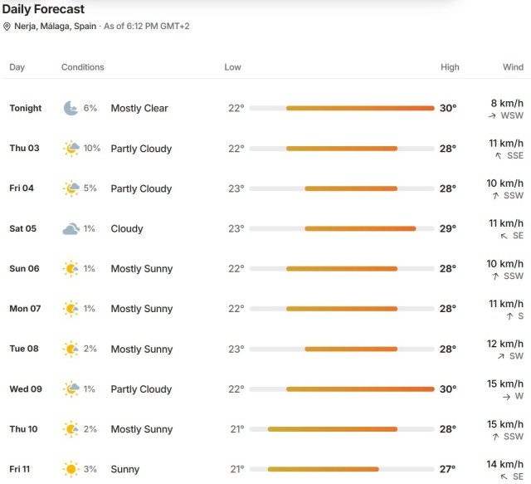This screenshot has height=484, width=531.
Task: Click the location pin icon beside Nerja
Action: pyautogui.click(x=7, y=27)
